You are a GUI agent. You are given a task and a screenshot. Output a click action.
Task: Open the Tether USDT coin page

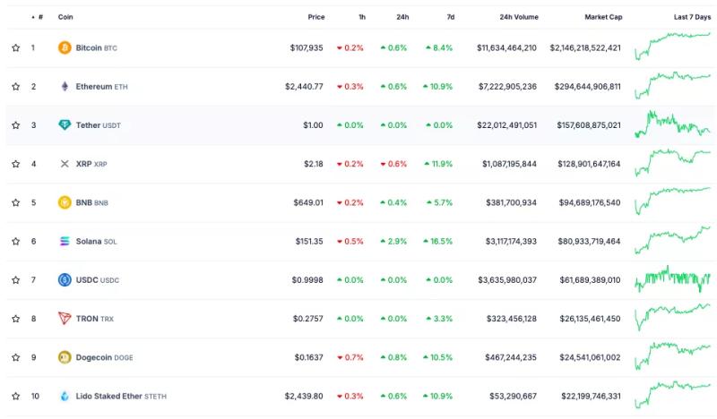click(x=98, y=124)
